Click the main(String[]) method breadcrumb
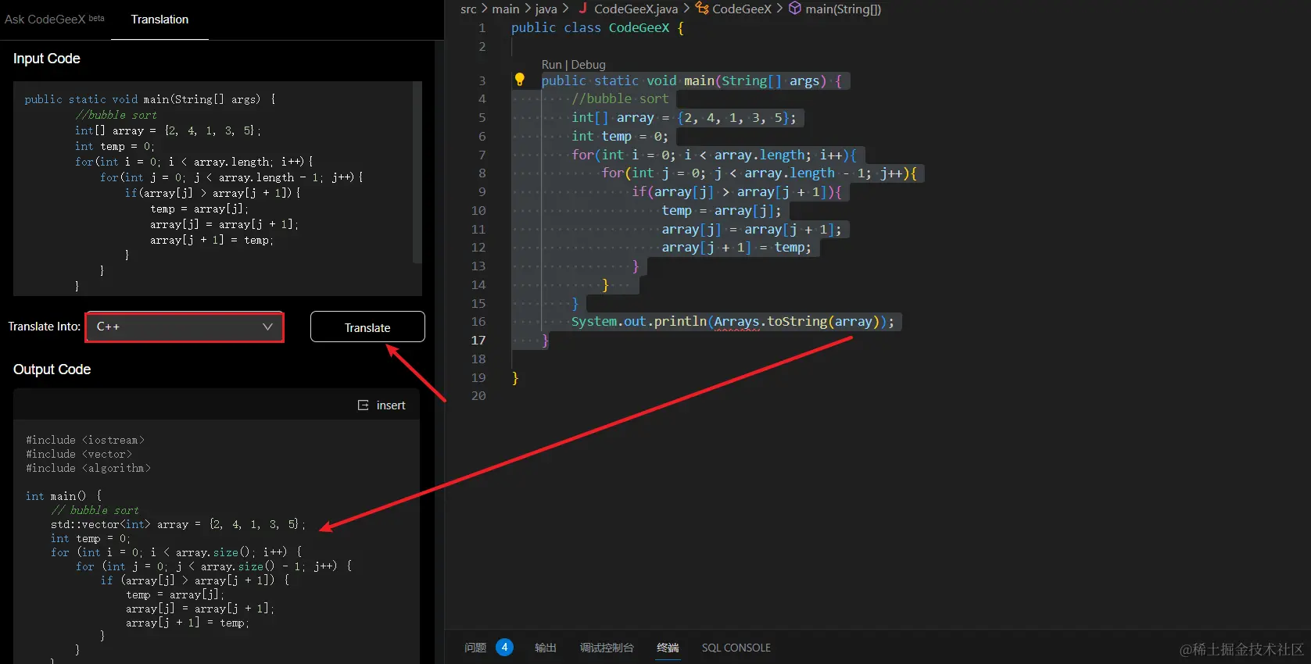The image size is (1311, 664). (843, 9)
